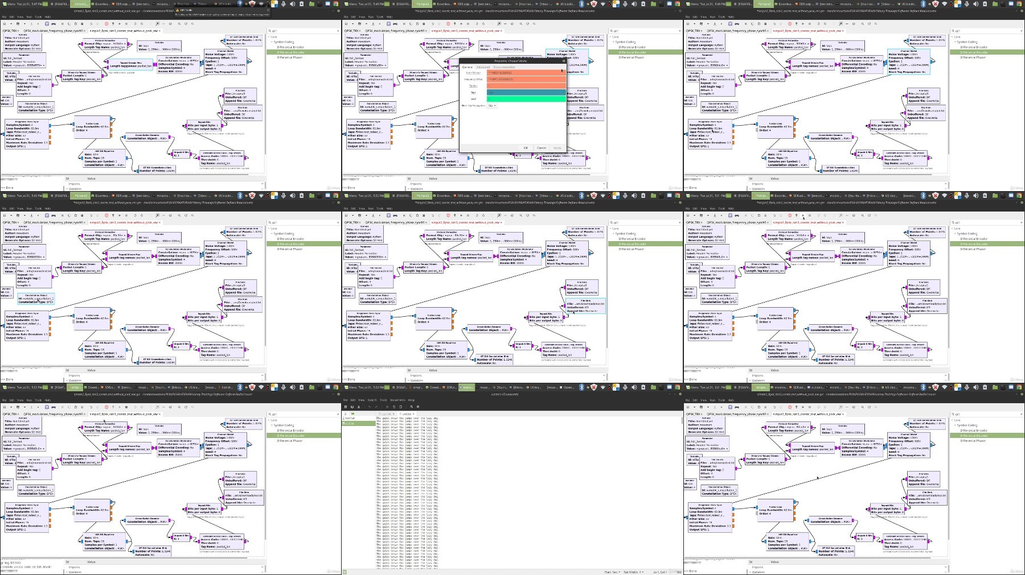Open the Help menu in the 5:53 PM text editor
1025x575 pixels.
(x=411, y=400)
